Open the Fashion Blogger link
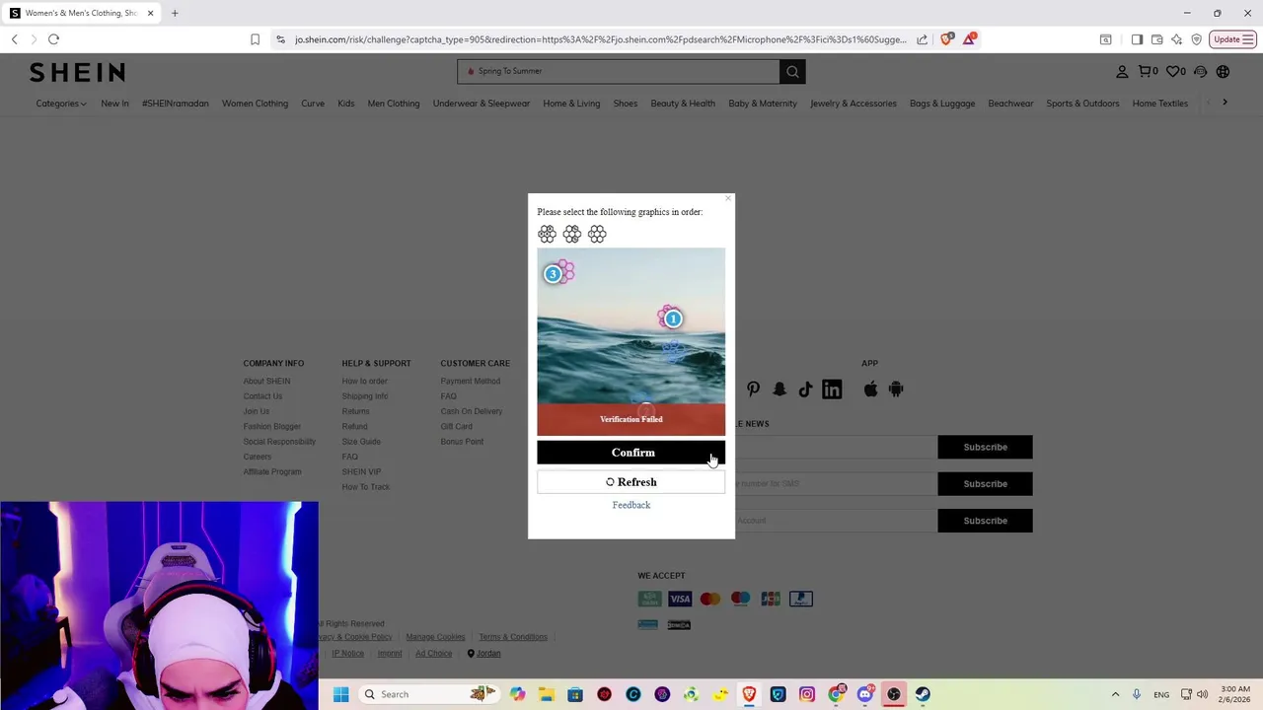Screen dimensions: 1263x710 point(272,427)
